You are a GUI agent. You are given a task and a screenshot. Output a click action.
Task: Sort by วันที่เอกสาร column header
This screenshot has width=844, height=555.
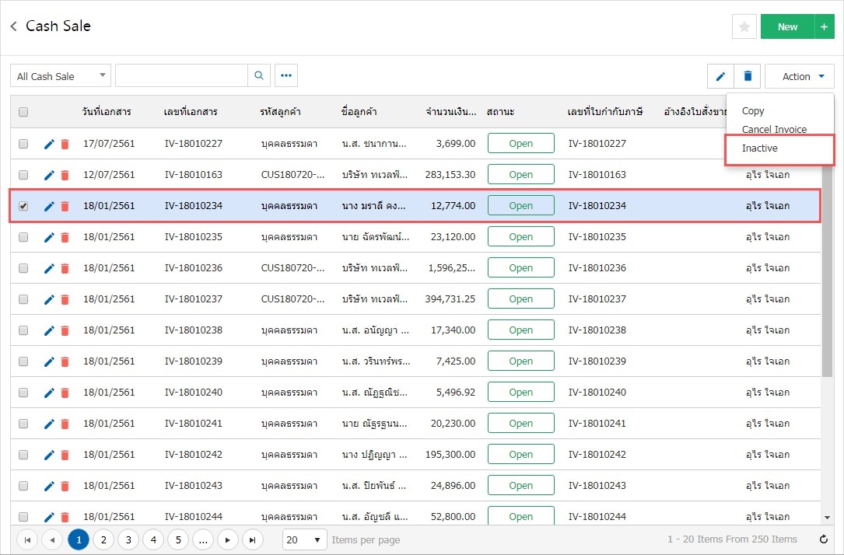click(107, 112)
